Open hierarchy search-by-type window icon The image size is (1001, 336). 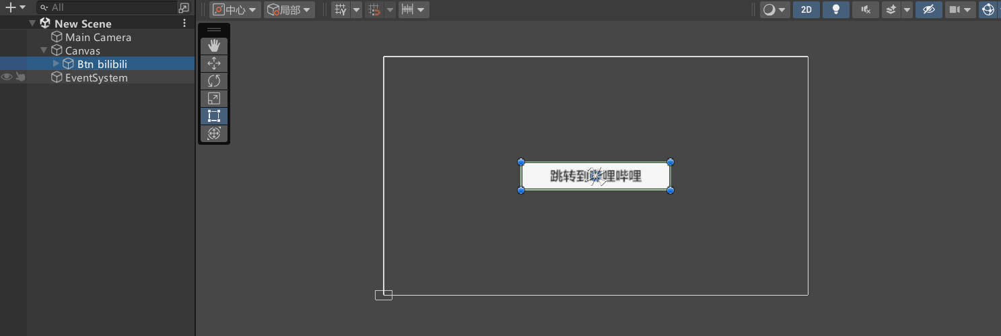[184, 8]
